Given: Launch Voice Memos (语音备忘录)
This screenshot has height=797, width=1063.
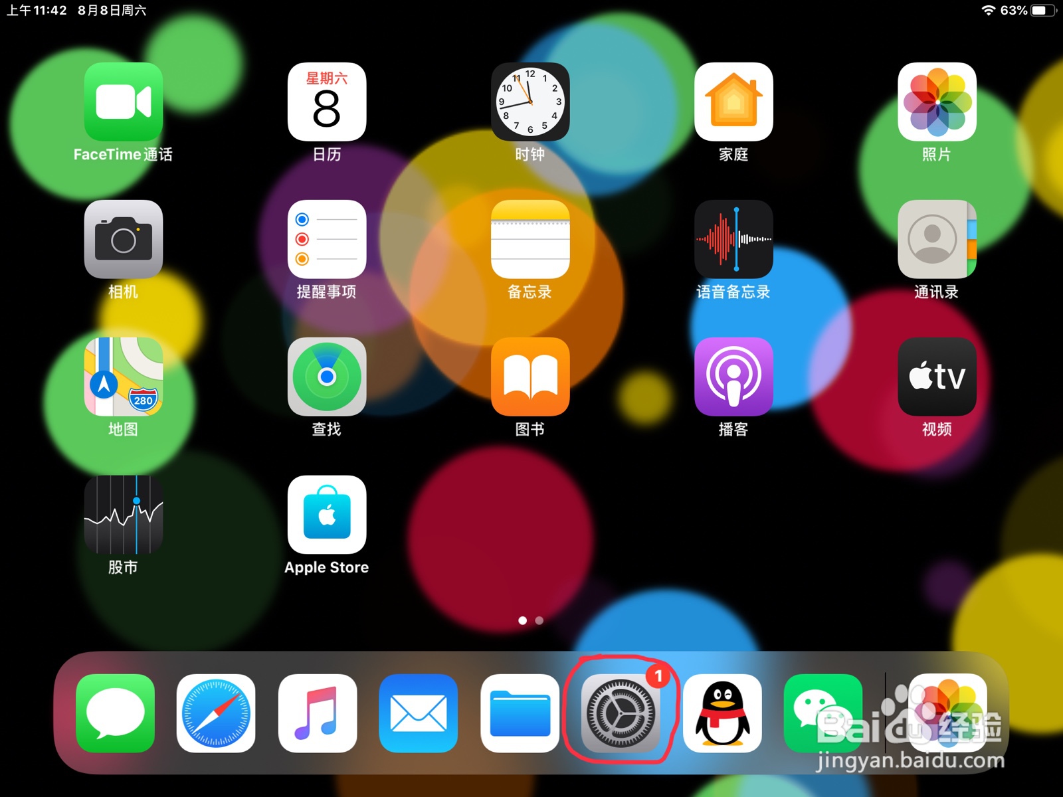Looking at the screenshot, I should coord(733,239).
